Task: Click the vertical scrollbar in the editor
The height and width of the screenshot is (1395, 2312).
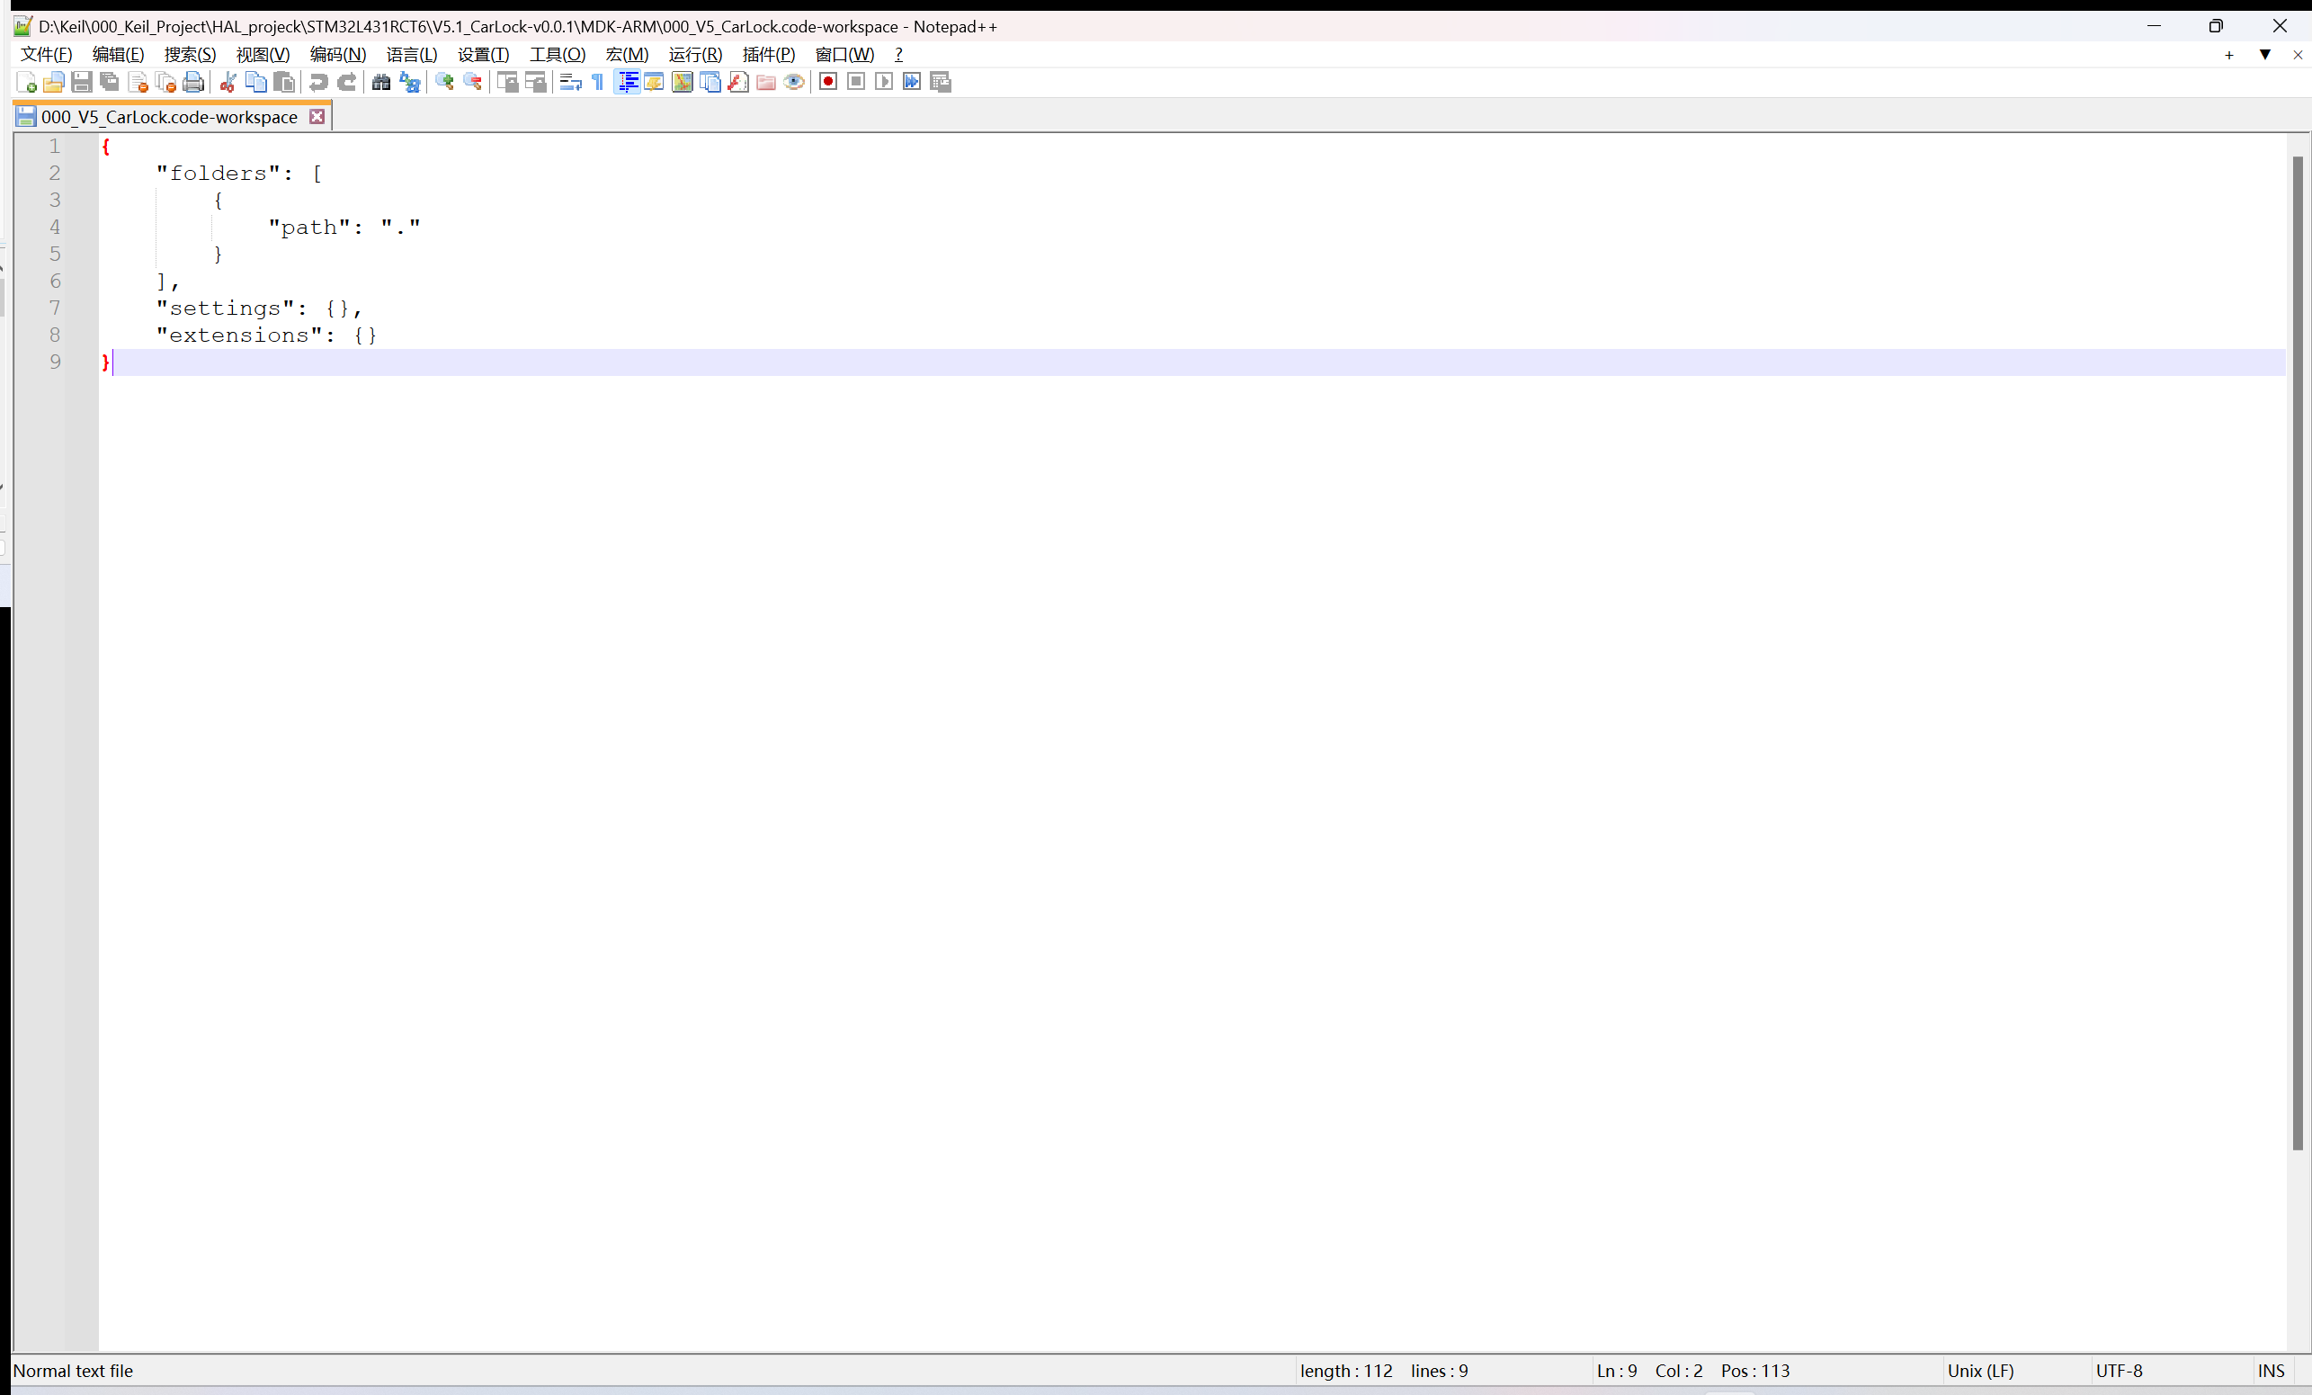Action: (2298, 652)
